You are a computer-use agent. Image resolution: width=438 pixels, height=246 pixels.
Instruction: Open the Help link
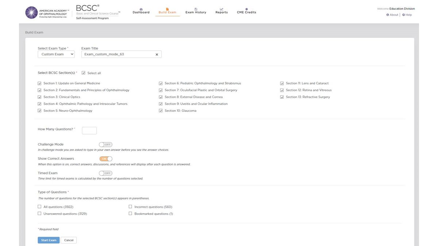[407, 15]
